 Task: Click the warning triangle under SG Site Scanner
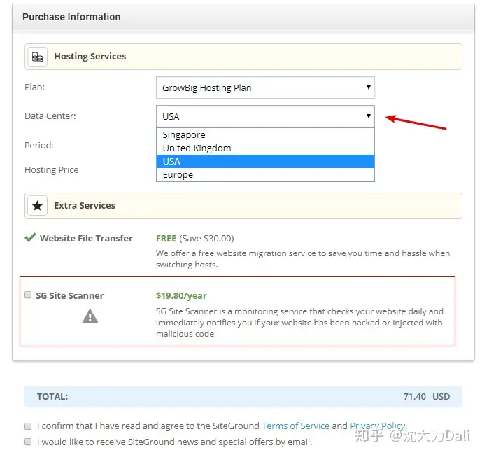90,316
